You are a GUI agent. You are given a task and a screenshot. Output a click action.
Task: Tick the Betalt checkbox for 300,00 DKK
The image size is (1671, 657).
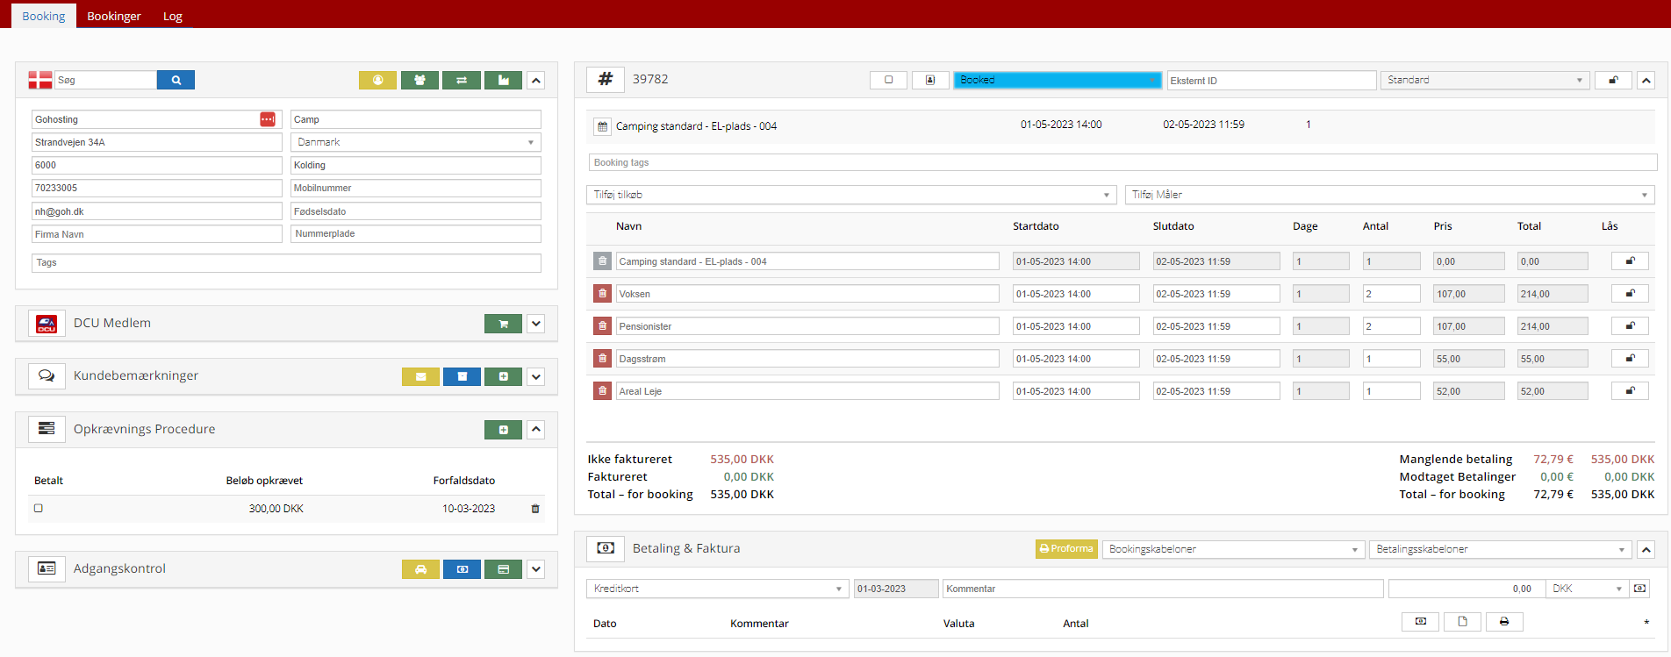click(39, 509)
